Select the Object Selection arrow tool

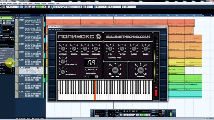pos(52,7)
